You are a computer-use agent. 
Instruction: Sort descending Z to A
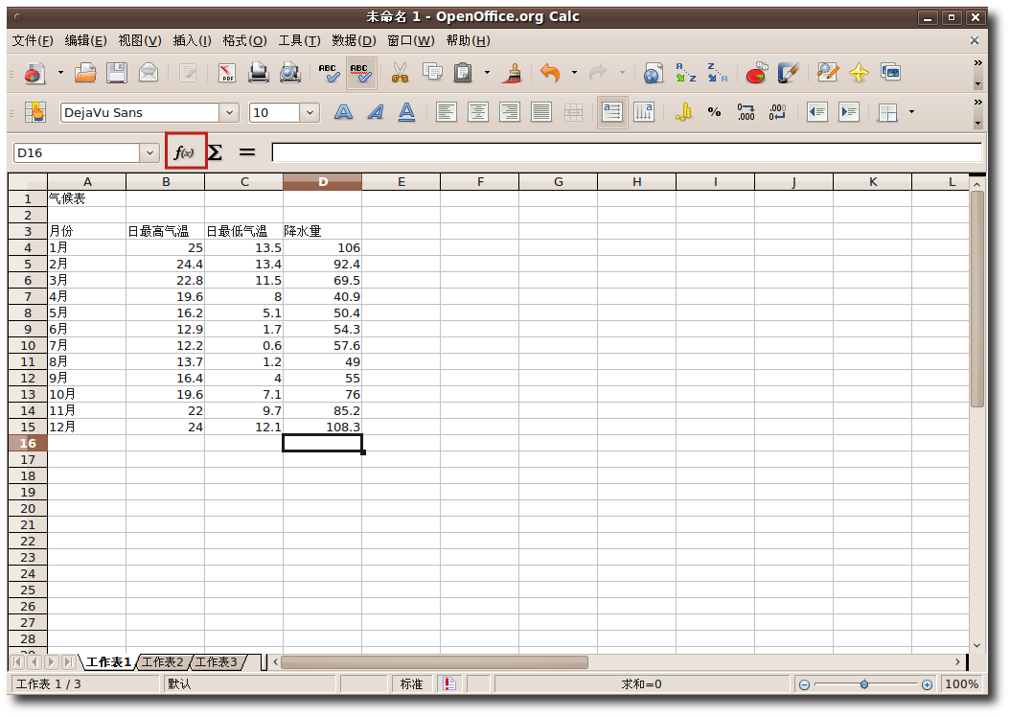(x=717, y=74)
